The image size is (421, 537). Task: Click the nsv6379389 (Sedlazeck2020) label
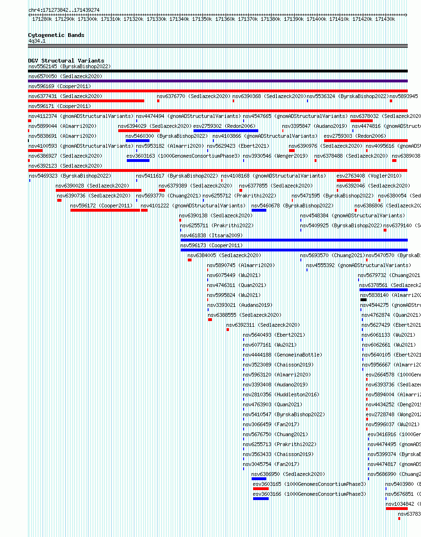(x=195, y=186)
